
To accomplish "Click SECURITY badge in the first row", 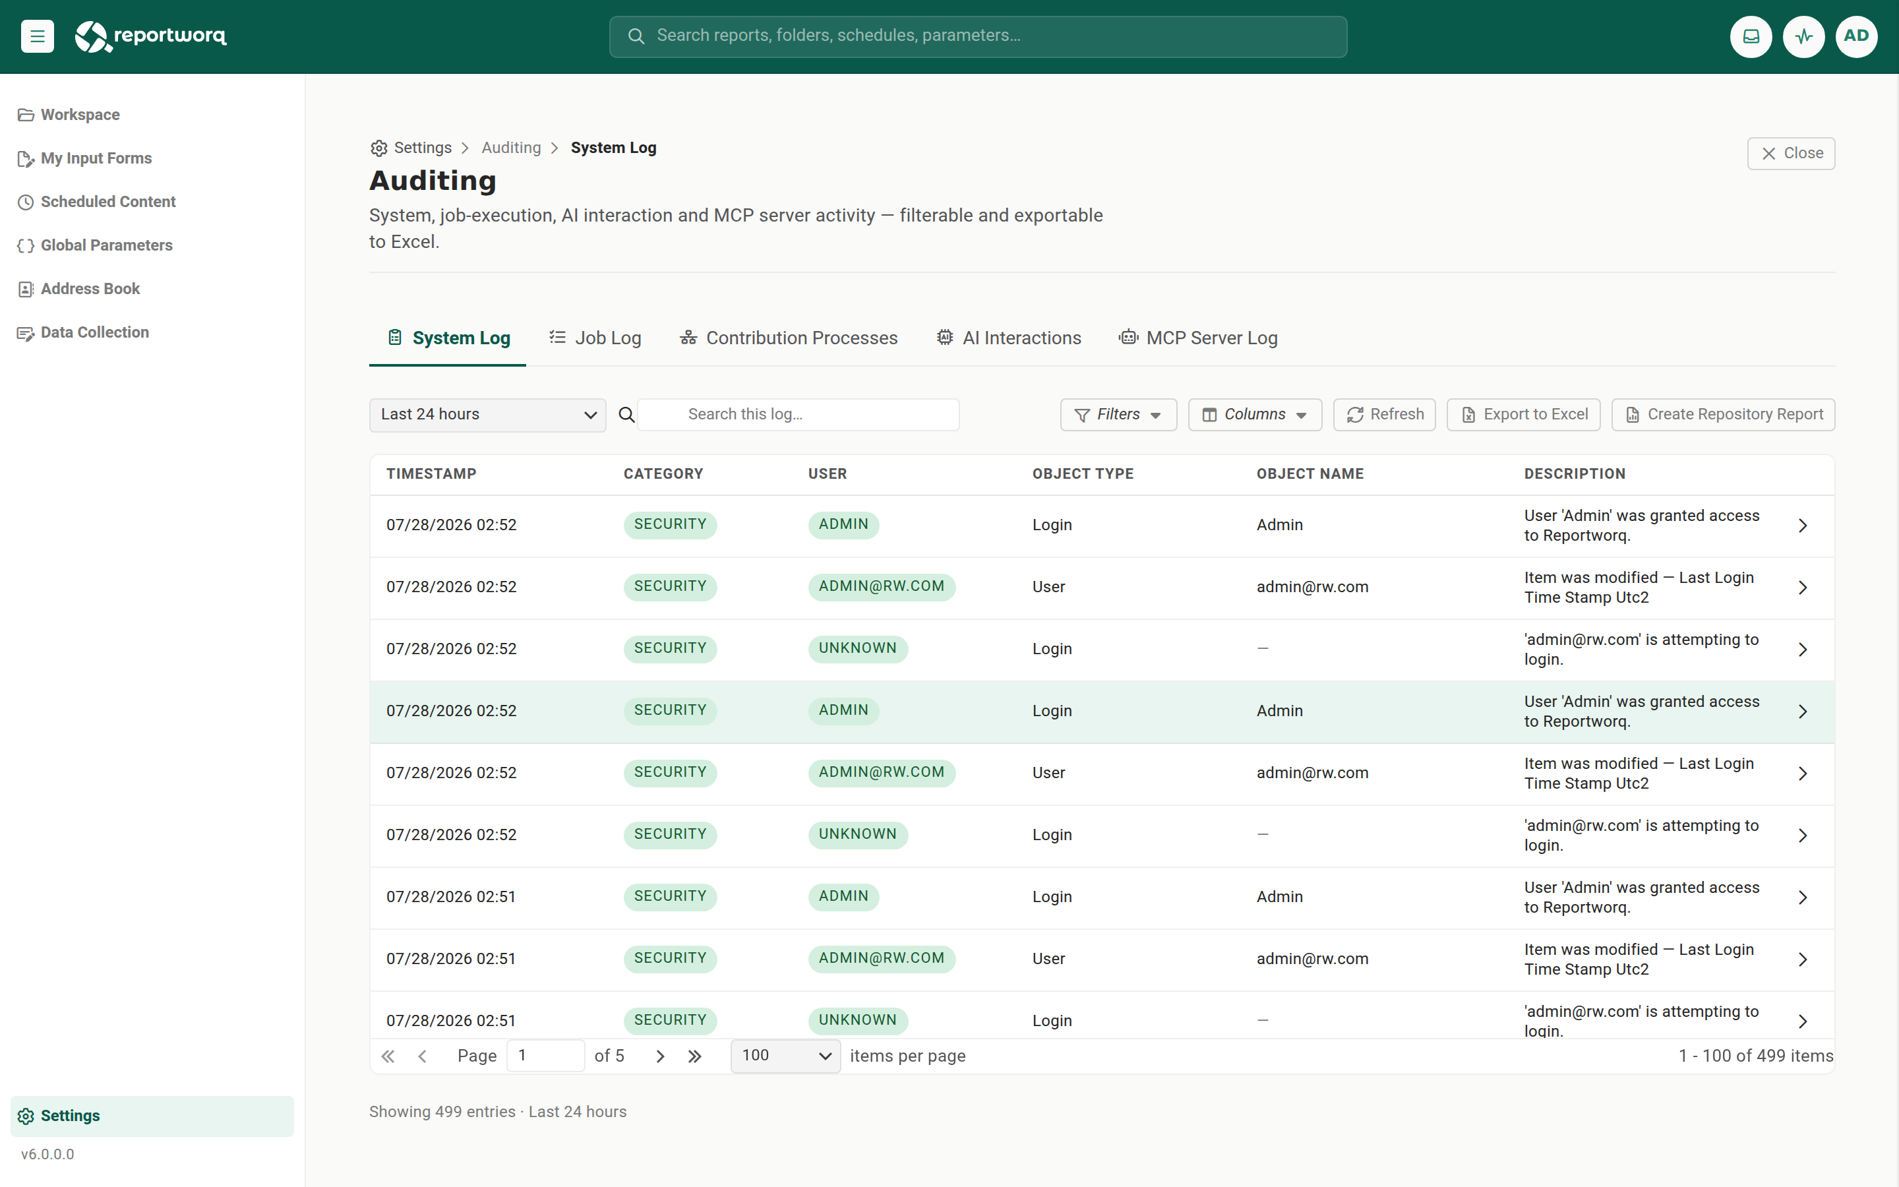I will [670, 524].
